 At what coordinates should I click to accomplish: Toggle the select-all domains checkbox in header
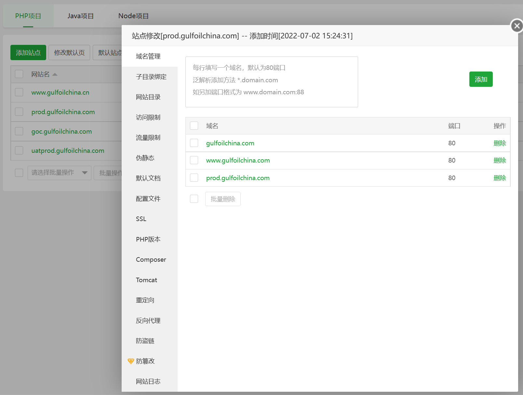coord(194,126)
